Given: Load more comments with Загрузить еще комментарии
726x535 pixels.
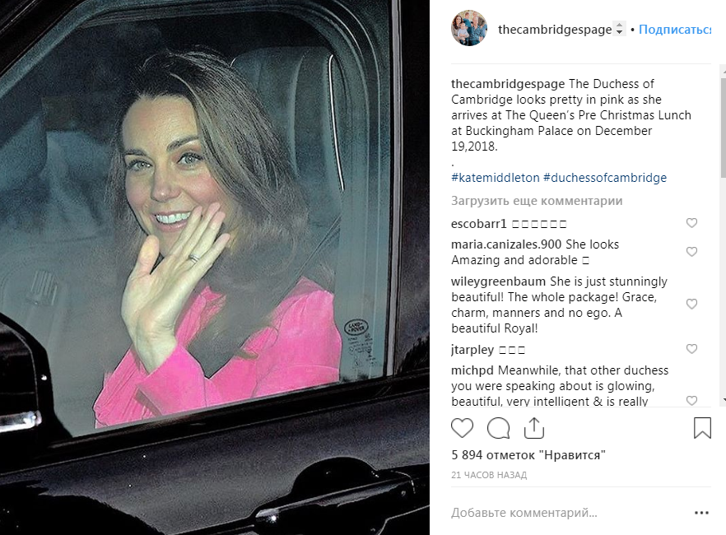Looking at the screenshot, I should pyautogui.click(x=537, y=201).
